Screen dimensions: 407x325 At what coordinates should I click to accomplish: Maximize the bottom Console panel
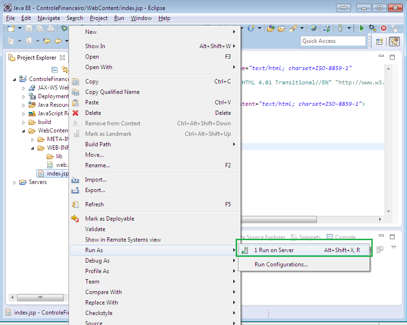(392, 236)
